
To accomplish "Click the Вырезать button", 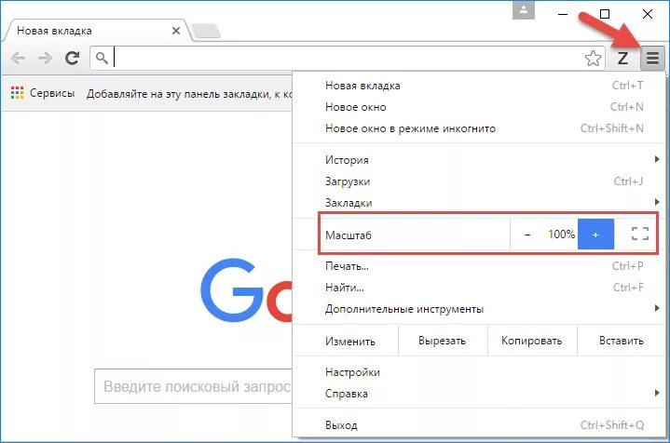I will (443, 341).
